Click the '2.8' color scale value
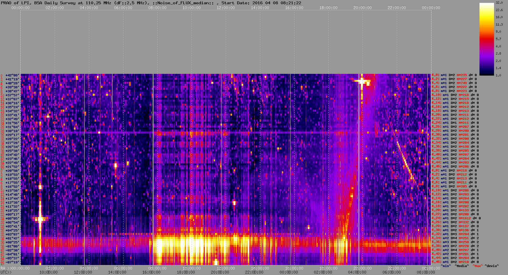The width and height of the screenshot is (508, 275). click(498, 53)
